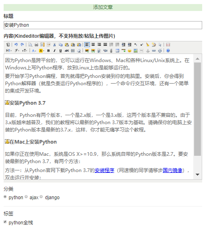Print the editor content
Screen dimensions: 205x228
point(36,45)
